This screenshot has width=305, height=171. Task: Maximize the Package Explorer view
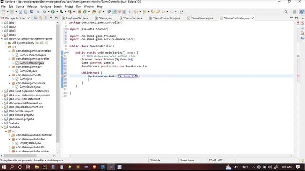tap(56, 18)
